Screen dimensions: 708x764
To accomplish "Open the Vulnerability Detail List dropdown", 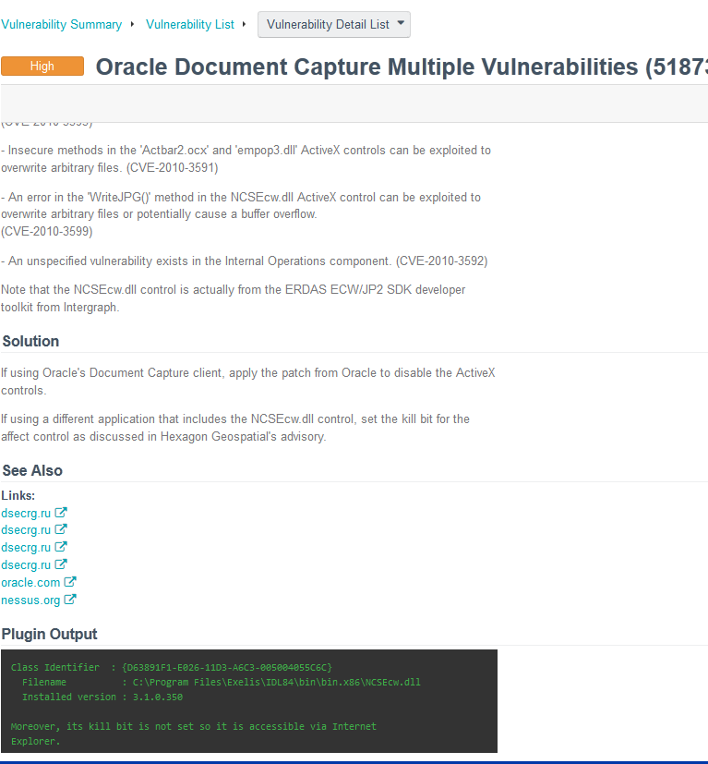I will coord(334,24).
